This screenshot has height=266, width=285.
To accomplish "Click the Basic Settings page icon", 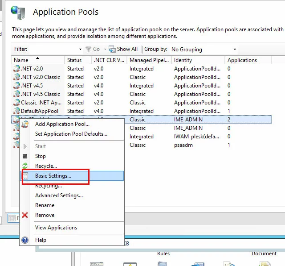I will (25, 176).
